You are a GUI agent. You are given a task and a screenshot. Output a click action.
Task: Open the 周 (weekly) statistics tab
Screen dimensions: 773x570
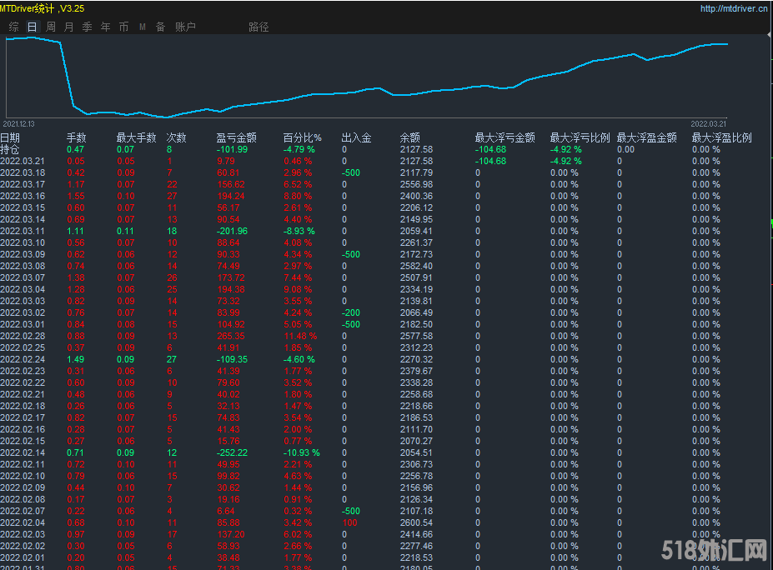click(51, 27)
